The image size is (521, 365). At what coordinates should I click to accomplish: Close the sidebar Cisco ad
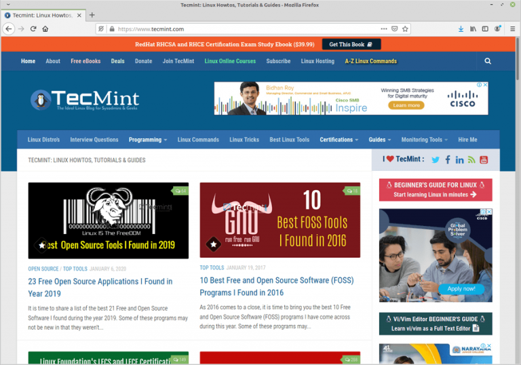click(489, 212)
